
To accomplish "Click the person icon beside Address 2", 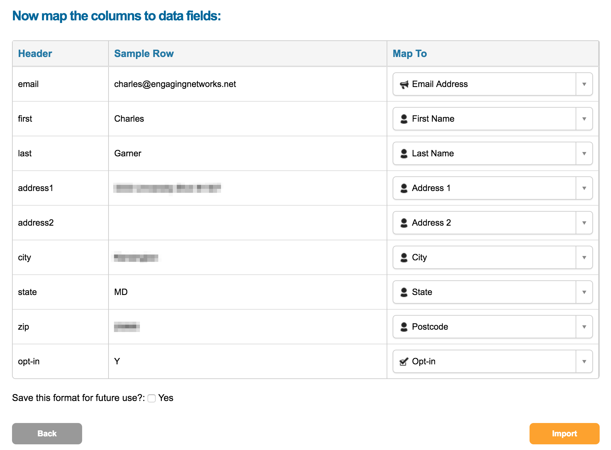I will (x=404, y=223).
